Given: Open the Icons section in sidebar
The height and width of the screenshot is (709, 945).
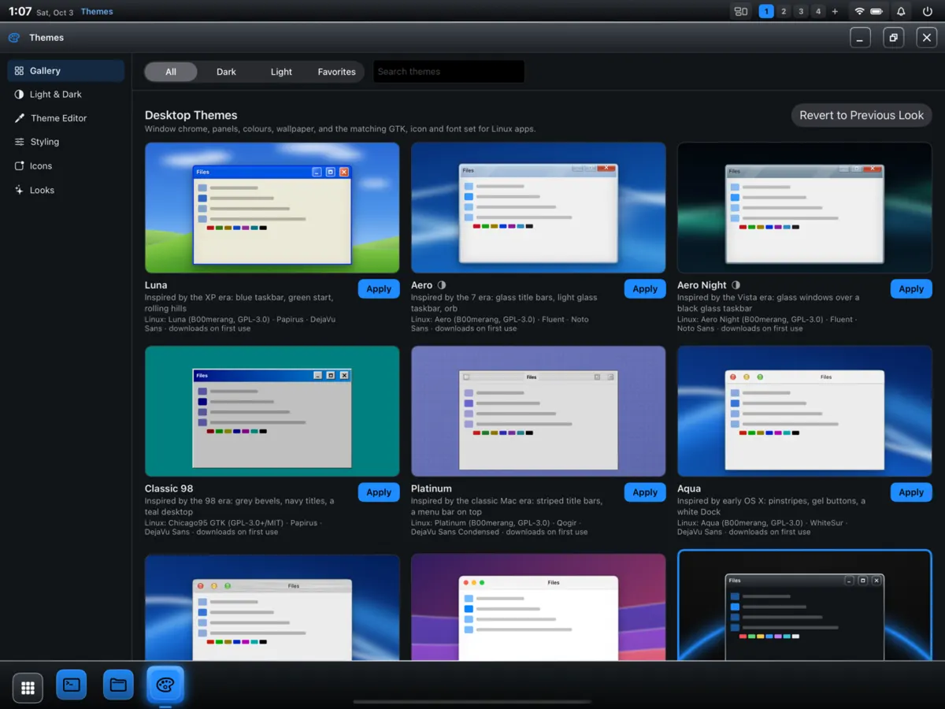Looking at the screenshot, I should pos(66,166).
